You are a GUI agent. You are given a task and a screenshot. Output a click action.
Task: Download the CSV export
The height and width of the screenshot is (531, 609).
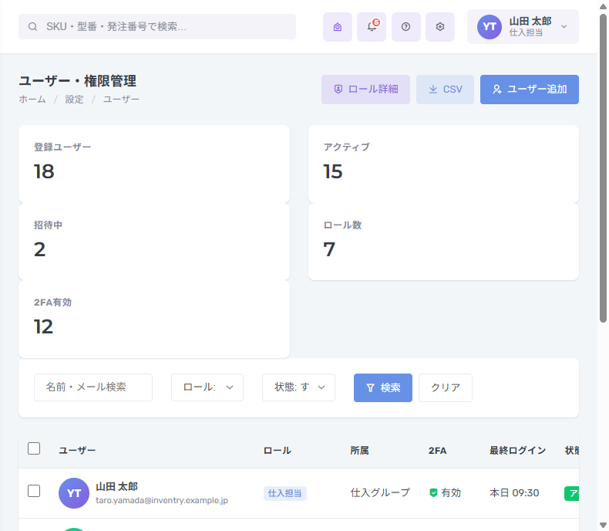coord(445,90)
